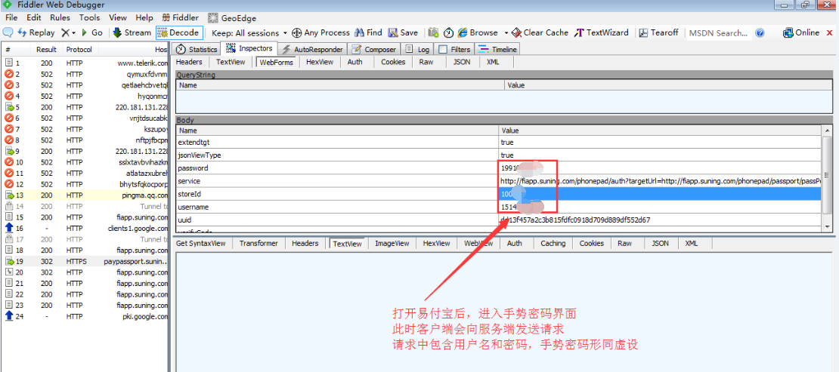839x372 pixels.
Task: Select session 19 HTTPS paypassport row
Action: pos(85,262)
